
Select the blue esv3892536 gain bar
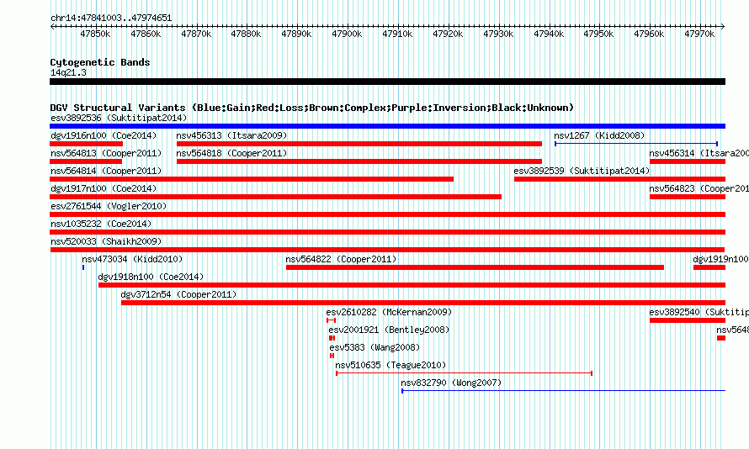(x=387, y=126)
